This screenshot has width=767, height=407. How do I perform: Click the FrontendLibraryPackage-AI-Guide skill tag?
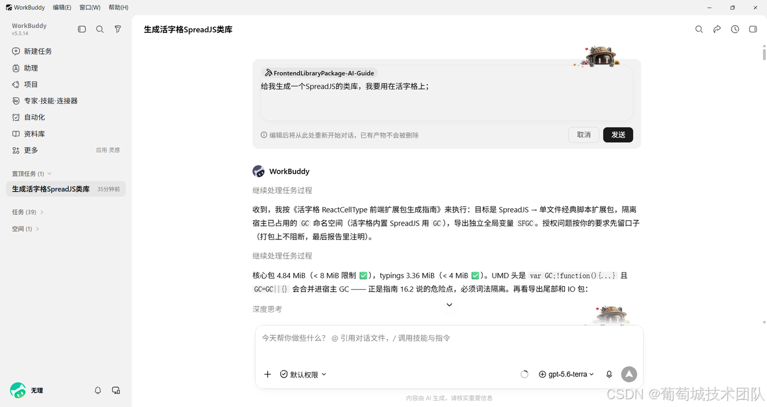point(319,73)
